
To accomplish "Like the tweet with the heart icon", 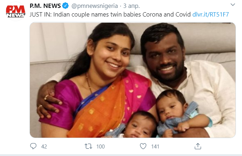I will point(143,146).
